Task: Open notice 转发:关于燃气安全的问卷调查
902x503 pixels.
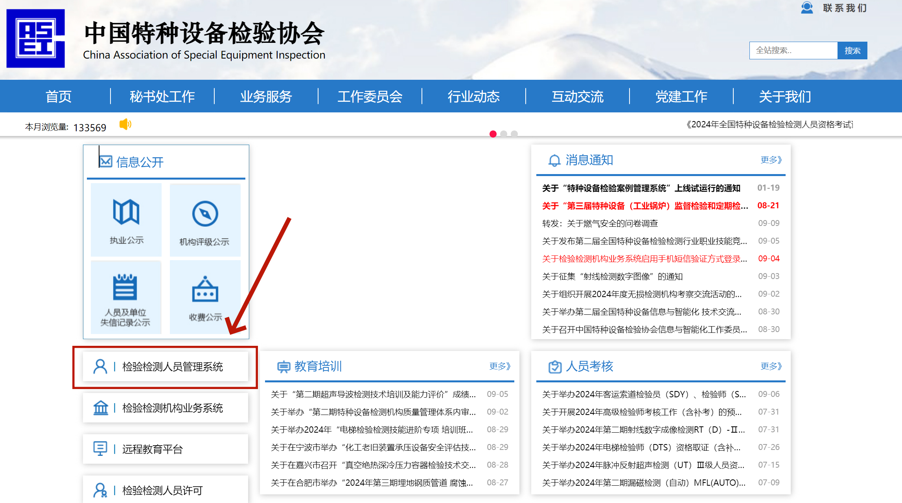Action: click(600, 224)
